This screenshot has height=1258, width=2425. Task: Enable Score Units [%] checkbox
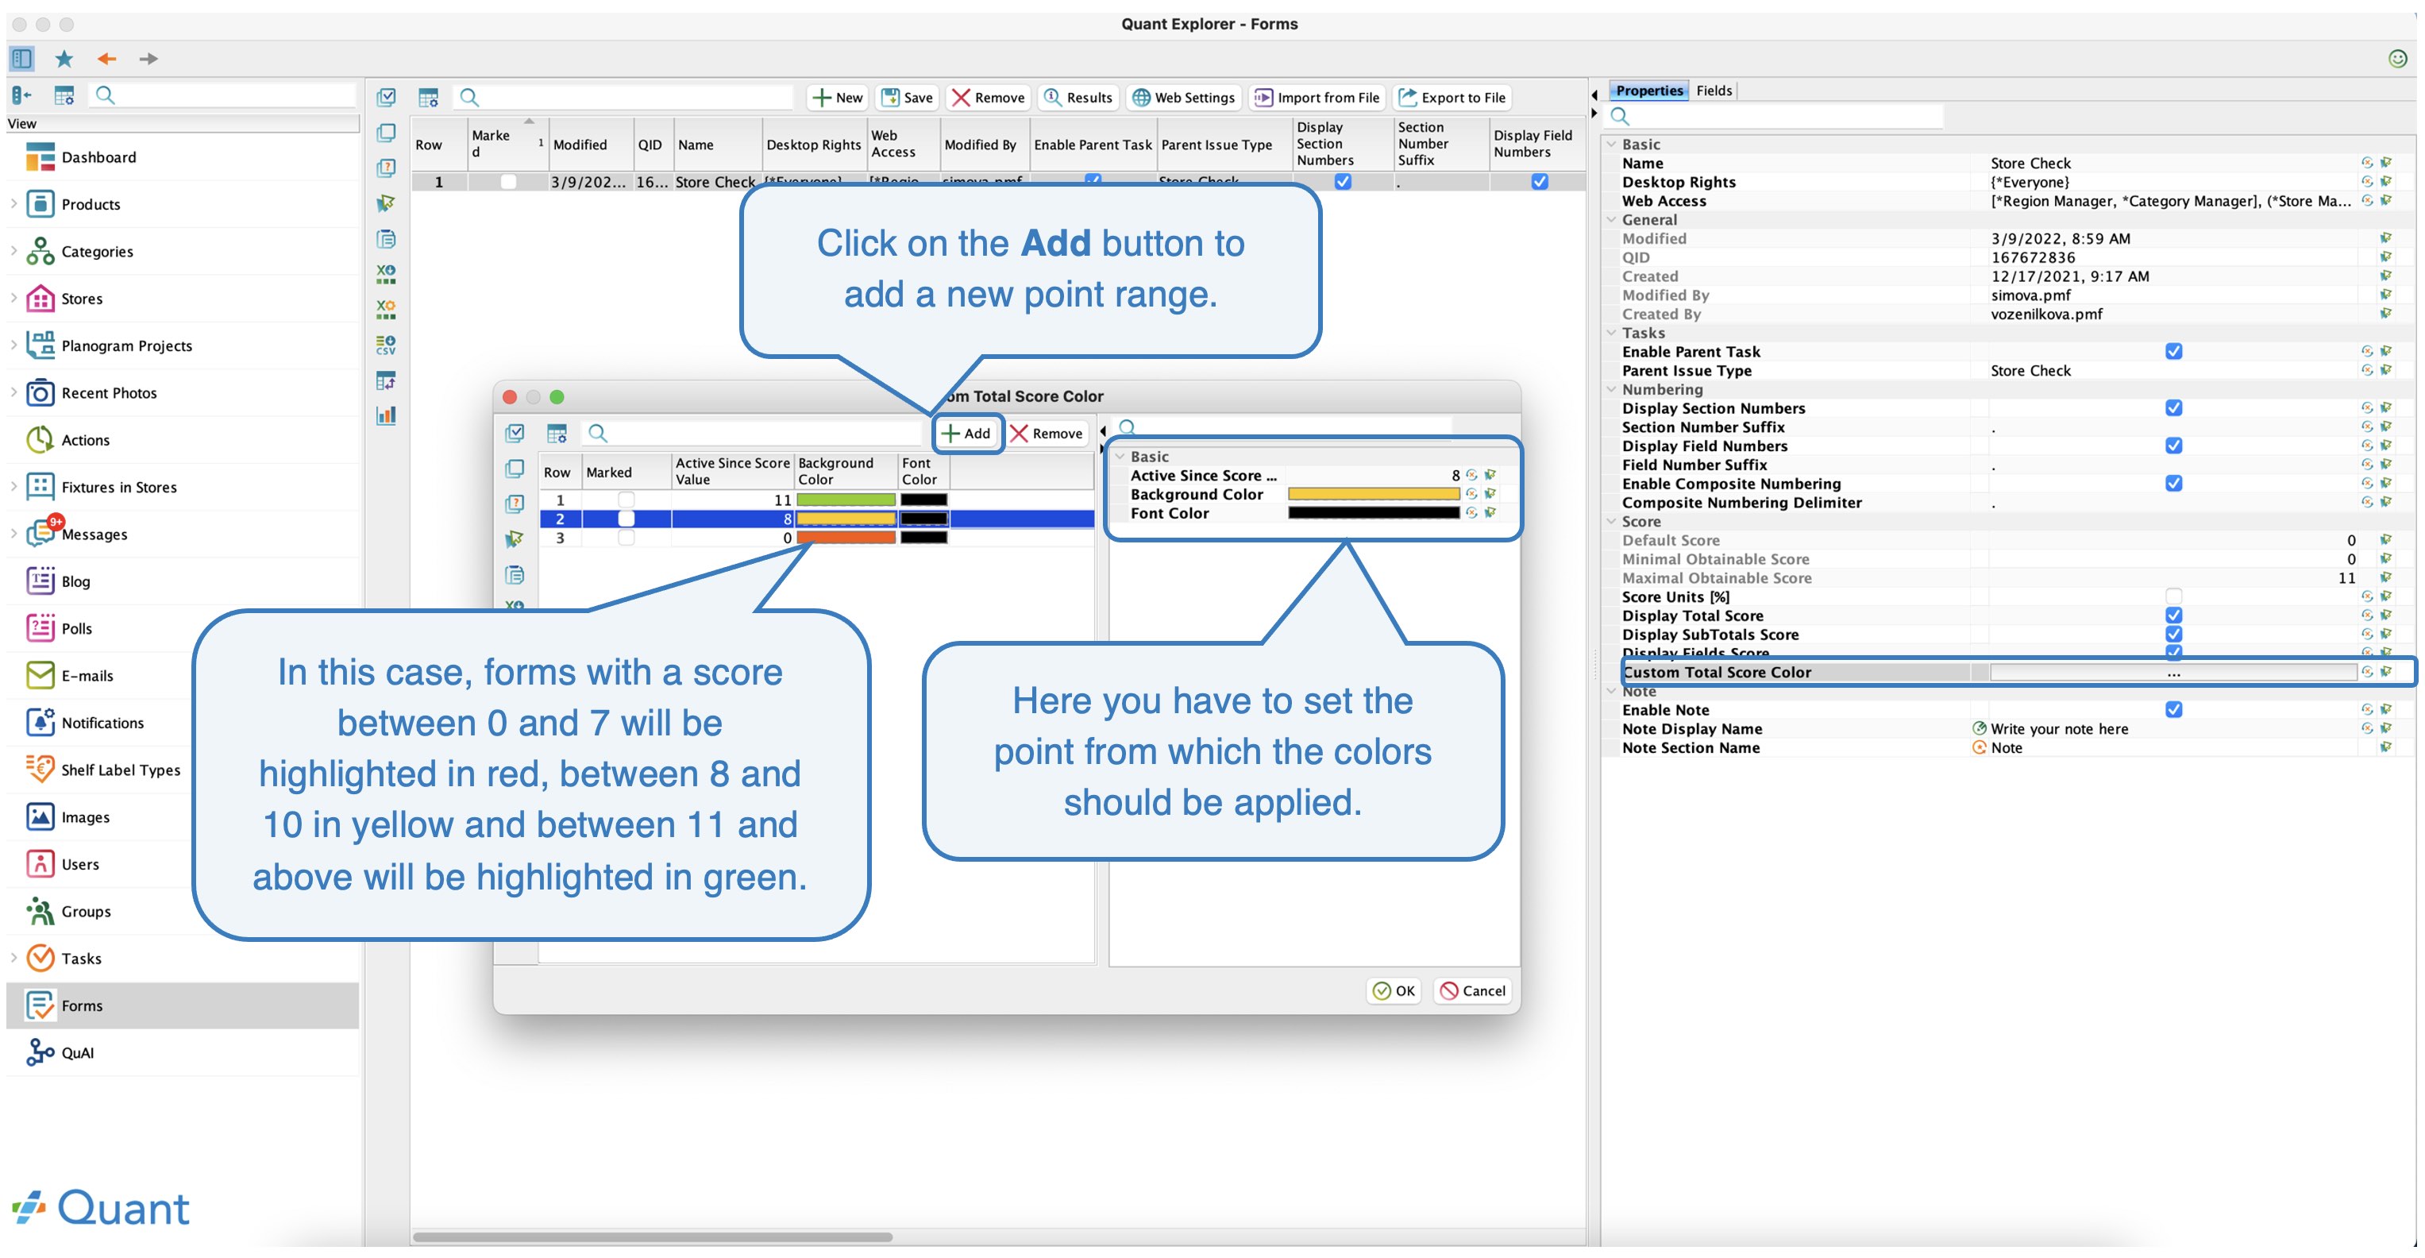click(x=2172, y=596)
